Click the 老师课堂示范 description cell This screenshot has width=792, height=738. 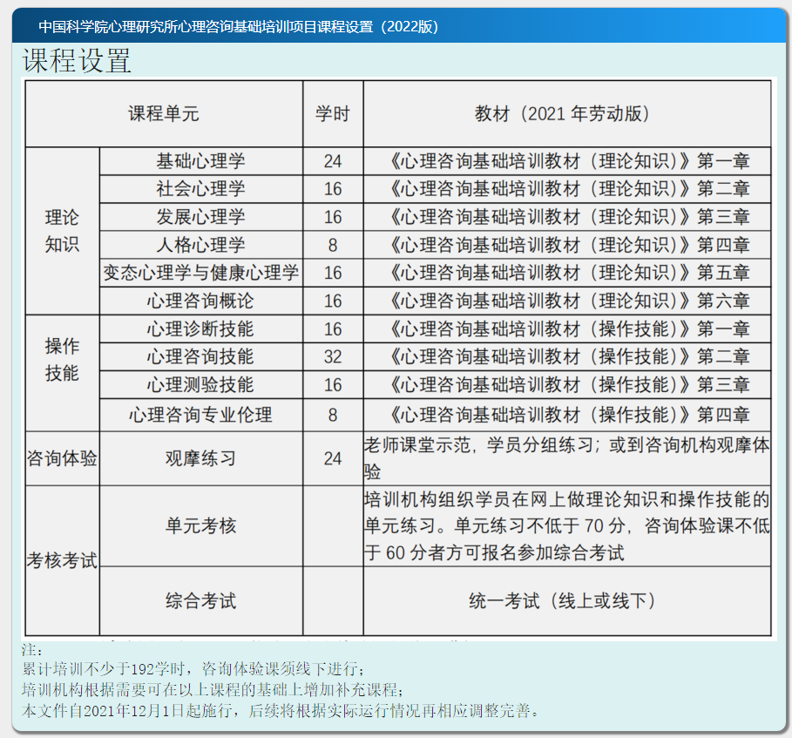point(566,458)
